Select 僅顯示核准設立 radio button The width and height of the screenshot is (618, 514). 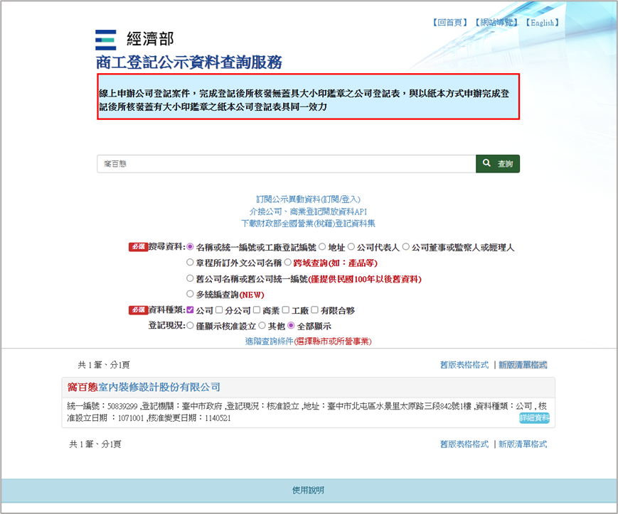190,325
